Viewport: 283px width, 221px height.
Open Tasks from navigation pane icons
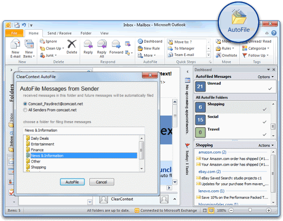11,192
